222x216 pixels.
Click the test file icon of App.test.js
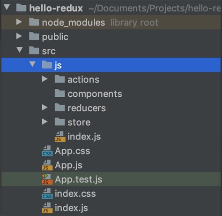pyautogui.click(x=47, y=179)
